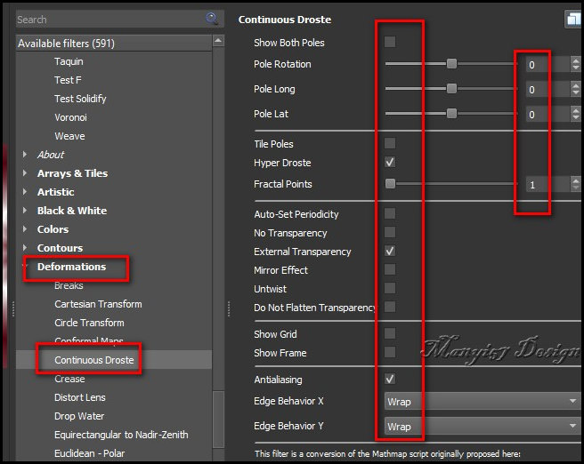
Task: Select the Conformal Maps filter
Action: click(89, 340)
